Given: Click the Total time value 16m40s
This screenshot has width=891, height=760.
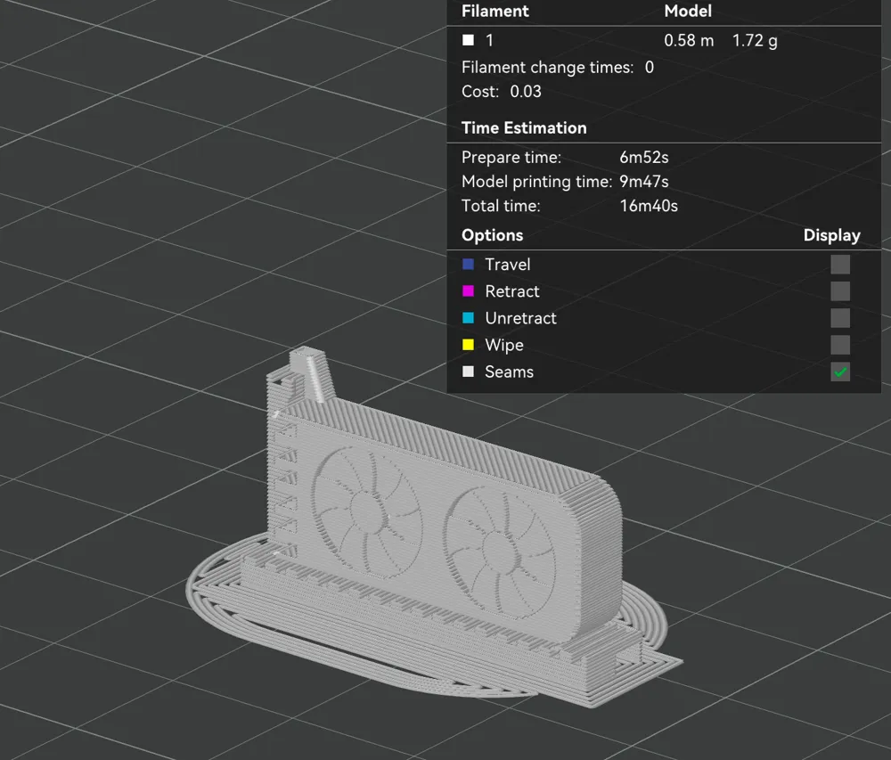Looking at the screenshot, I should 649,205.
